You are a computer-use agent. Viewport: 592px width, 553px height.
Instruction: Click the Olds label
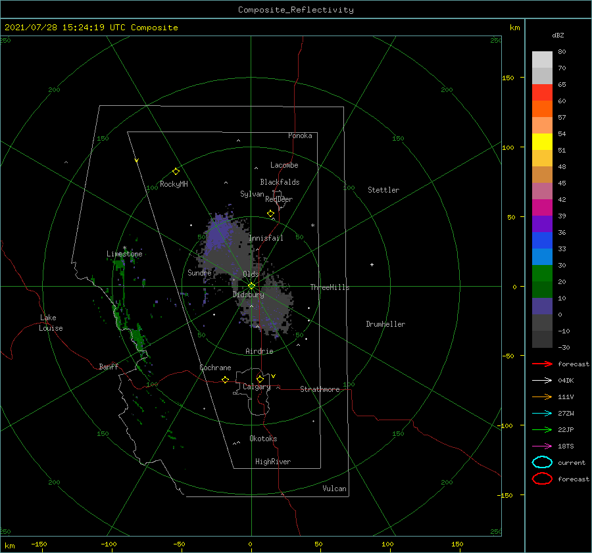tap(251, 274)
